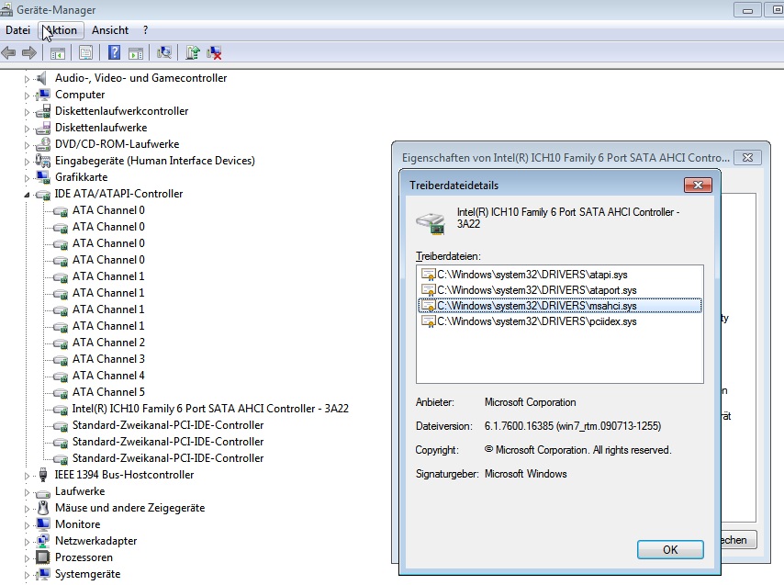
Task: Click the blue Help toolbar icon
Action: [114, 52]
